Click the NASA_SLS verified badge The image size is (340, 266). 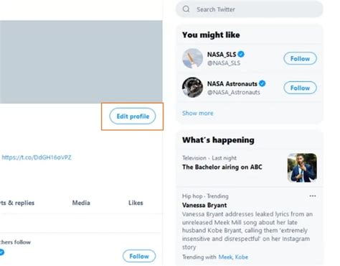(241, 54)
